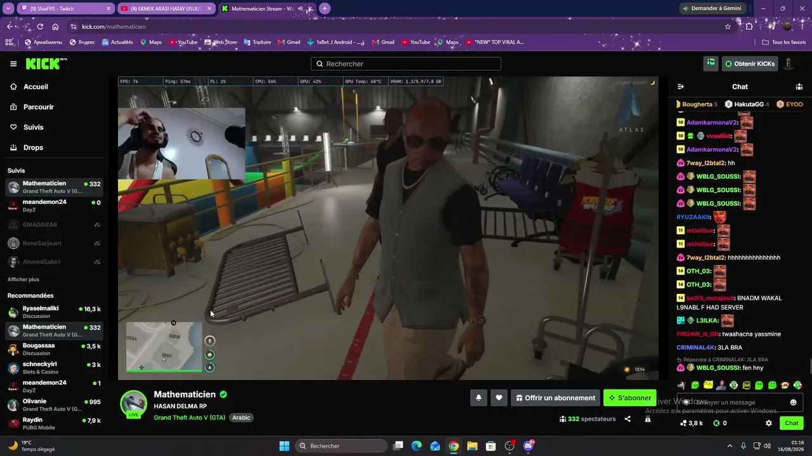Open Chrome from the taskbar
Image resolution: width=812 pixels, height=456 pixels.
[x=454, y=446]
